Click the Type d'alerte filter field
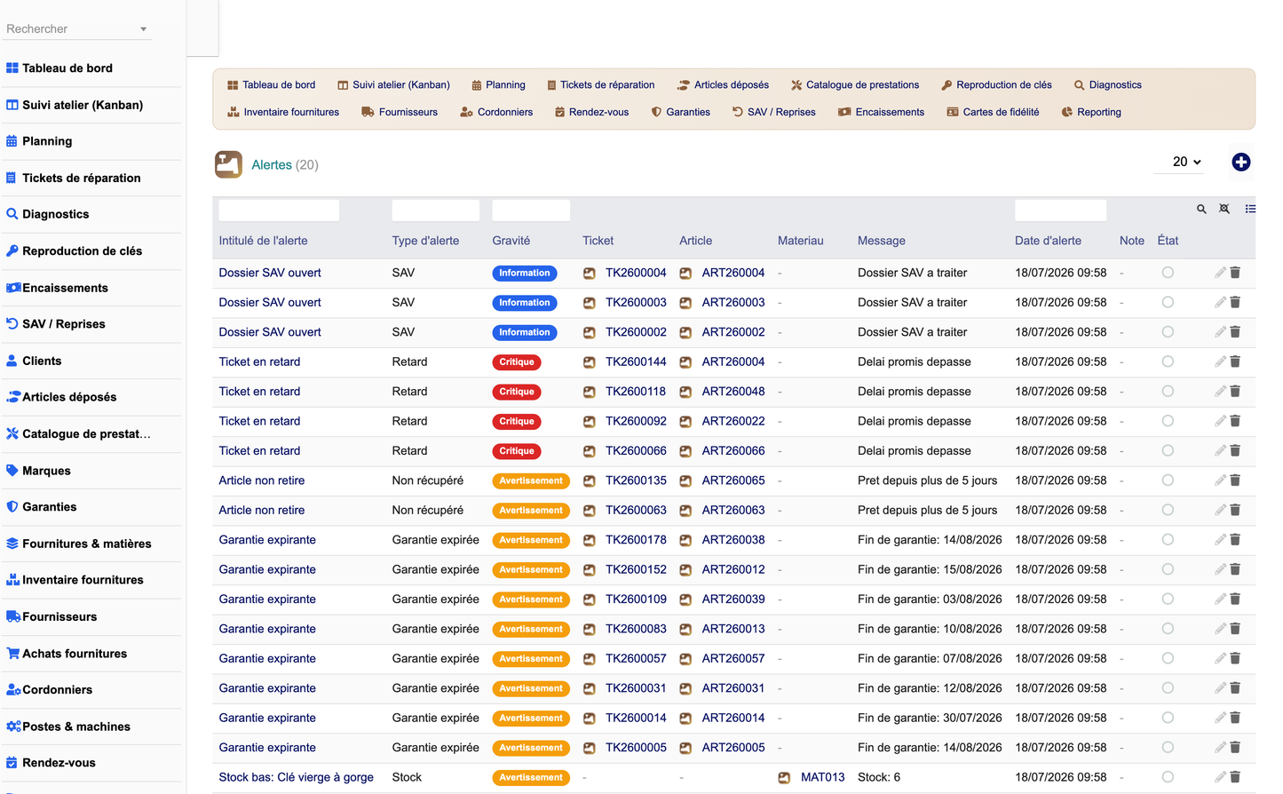This screenshot has width=1283, height=794. [x=436, y=210]
